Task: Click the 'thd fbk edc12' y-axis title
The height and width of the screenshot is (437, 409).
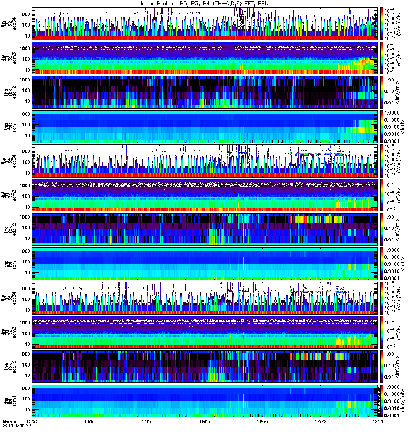Action: point(10,229)
